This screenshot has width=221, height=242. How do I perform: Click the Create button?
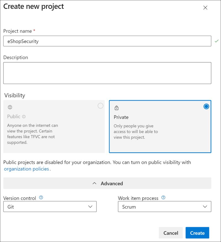(x=197, y=233)
